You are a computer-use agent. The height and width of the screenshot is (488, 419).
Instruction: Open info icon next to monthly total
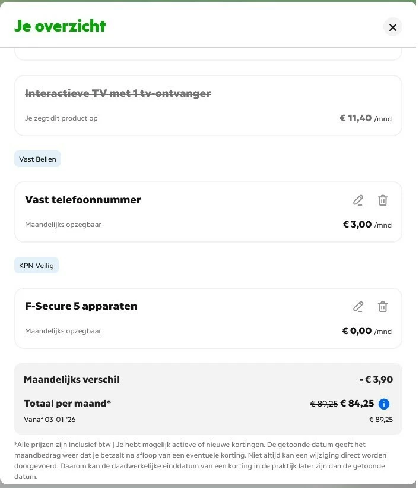(x=384, y=404)
